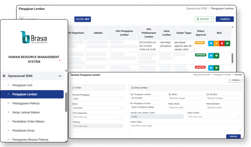Viewport: 251px width, 147px height.
Task: View the REJECTED row with the eye icon
Action: coord(211,68)
